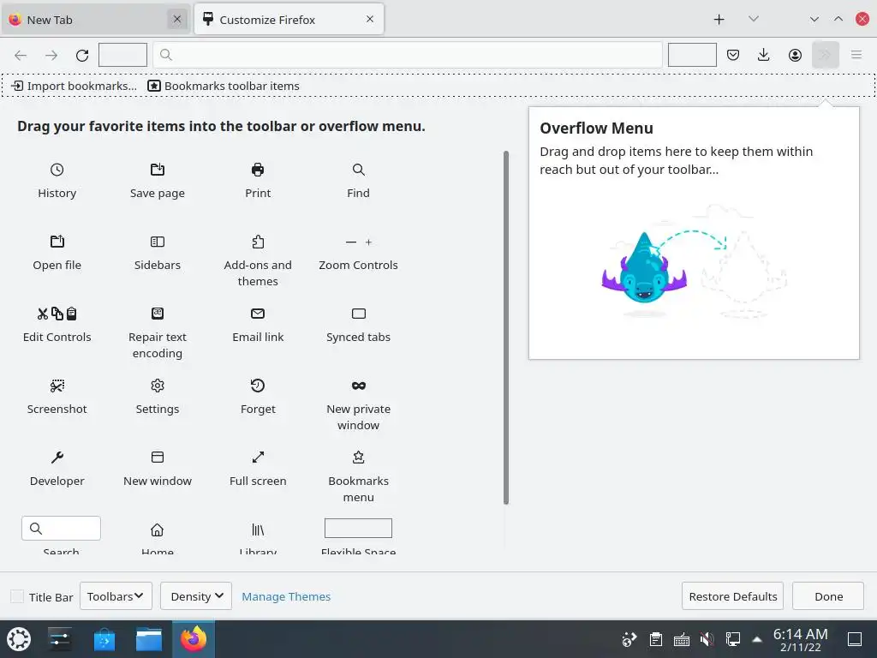The height and width of the screenshot is (658, 877).
Task: Click the network connection tray icon
Action: coord(733,639)
